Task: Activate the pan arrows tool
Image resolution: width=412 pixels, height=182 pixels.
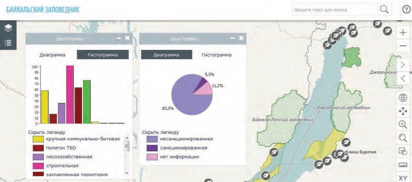Action: [403, 111]
